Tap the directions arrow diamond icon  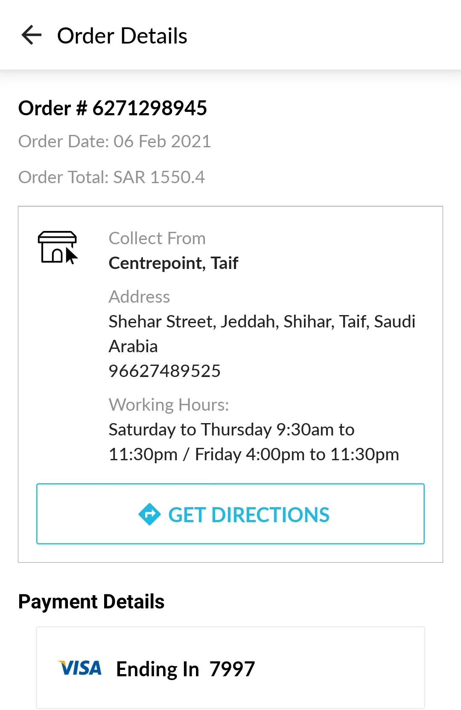pyautogui.click(x=149, y=514)
